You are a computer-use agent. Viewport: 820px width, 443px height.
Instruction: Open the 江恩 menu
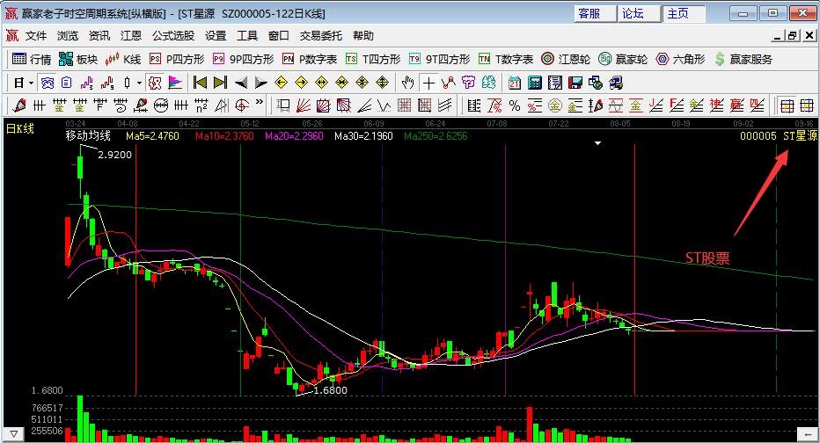tap(131, 35)
